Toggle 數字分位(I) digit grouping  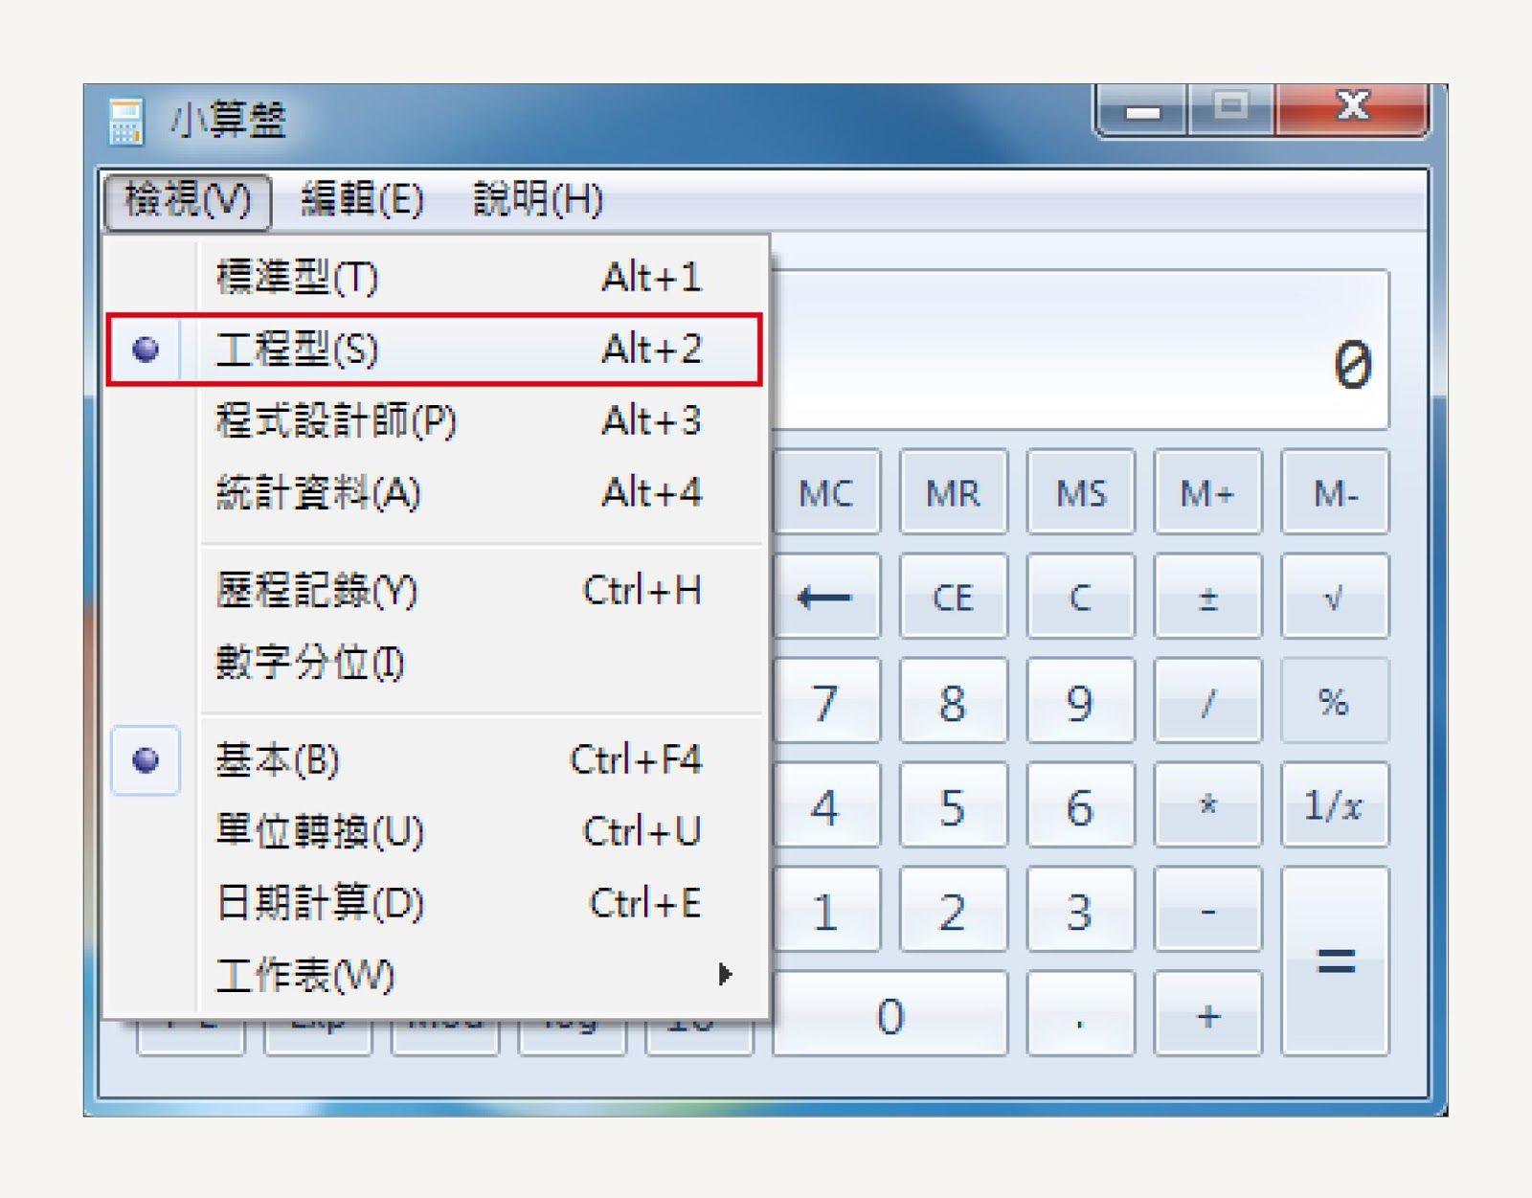436,662
